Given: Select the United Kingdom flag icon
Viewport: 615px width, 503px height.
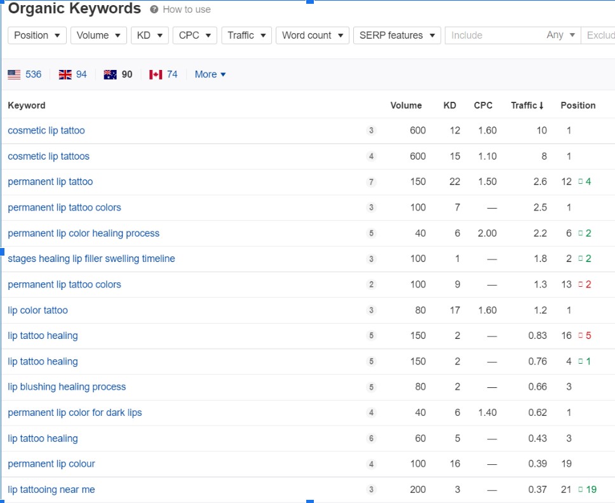Looking at the screenshot, I should click(65, 74).
